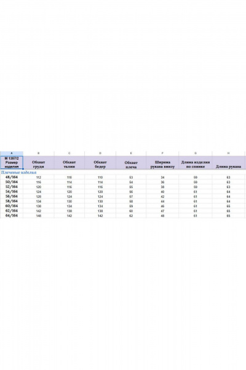Select column E header letter
The height and width of the screenshot is (370, 246).
[131, 154]
